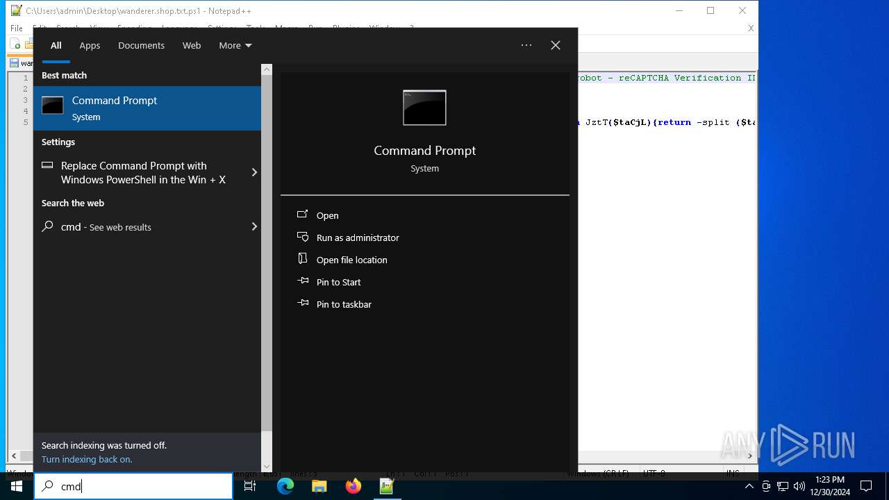Open the search options ellipsis menu
The height and width of the screenshot is (500, 889).
point(526,45)
